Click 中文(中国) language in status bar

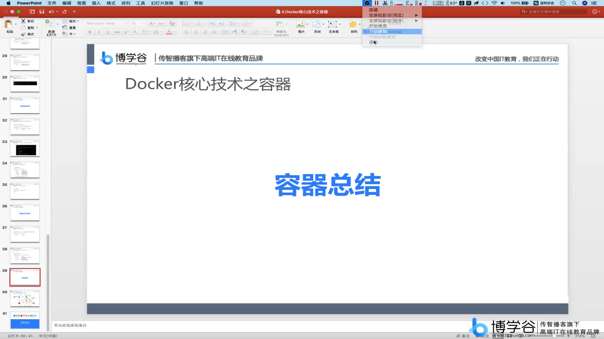click(x=48, y=336)
